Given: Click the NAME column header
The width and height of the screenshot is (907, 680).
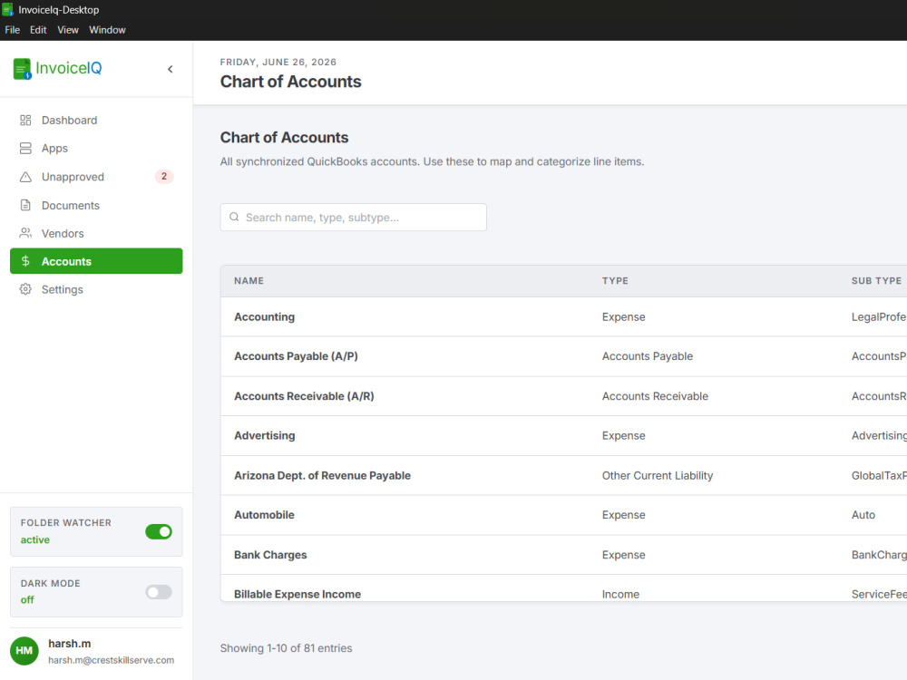Looking at the screenshot, I should (x=249, y=280).
